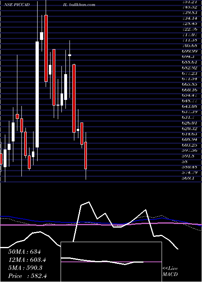Select the 603.25 price axis label
Image resolution: width=202 pixels, height=282 pixels.
pyautogui.click(x=189, y=145)
